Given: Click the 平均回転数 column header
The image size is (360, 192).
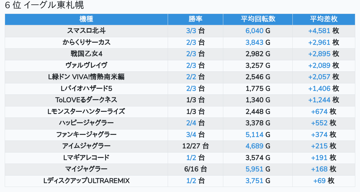Looking at the screenshot, I should click(258, 19).
